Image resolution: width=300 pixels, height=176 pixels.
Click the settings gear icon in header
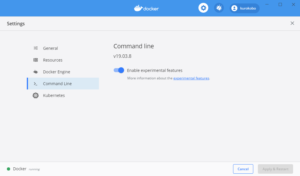(x=203, y=8)
